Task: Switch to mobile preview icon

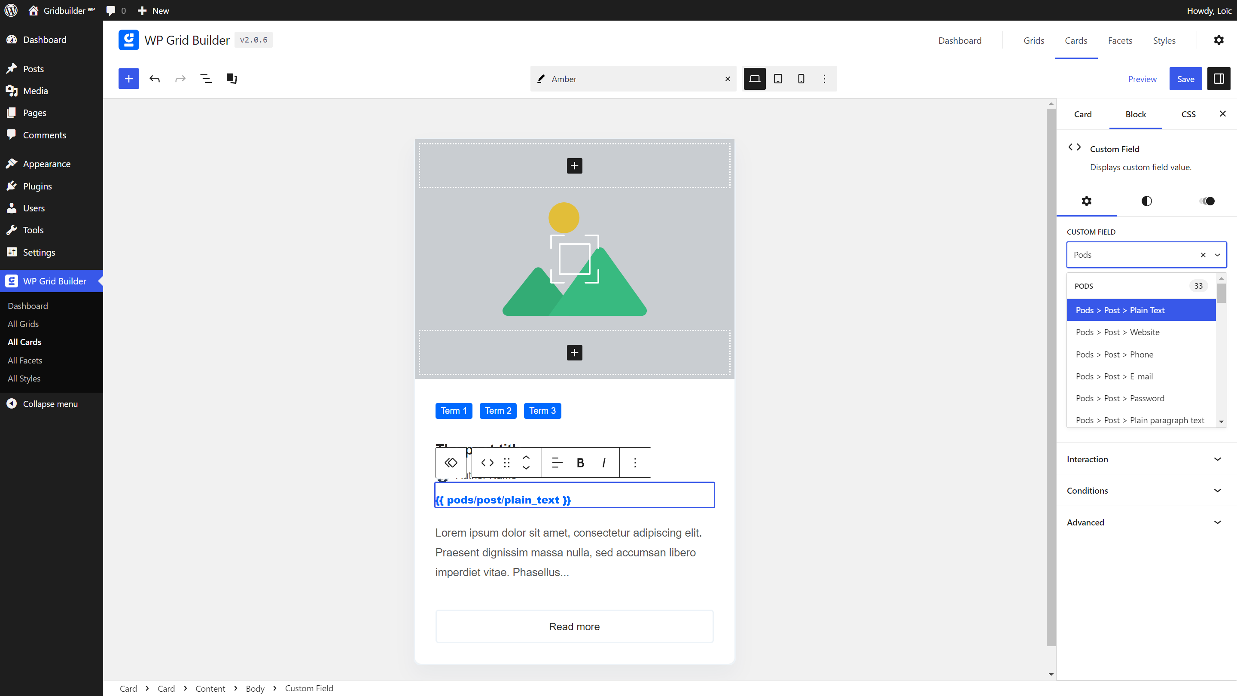Action: click(x=801, y=78)
